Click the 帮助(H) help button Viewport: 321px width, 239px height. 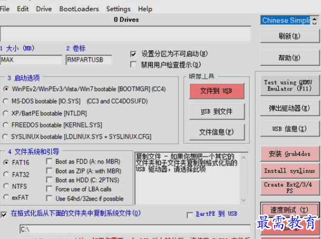tap(289, 58)
